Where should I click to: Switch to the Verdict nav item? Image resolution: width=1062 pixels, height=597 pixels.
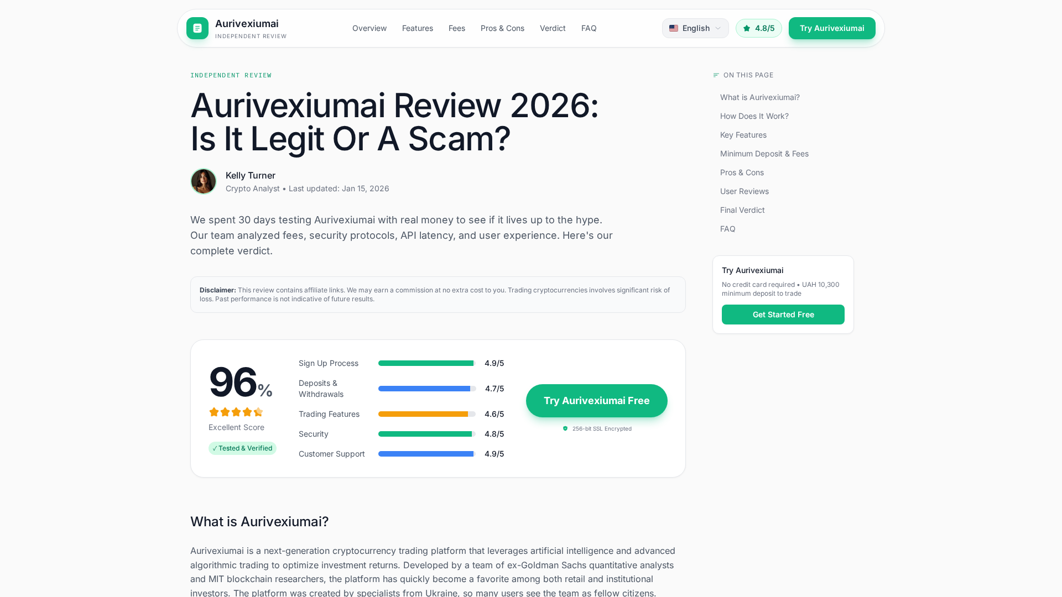click(x=553, y=28)
